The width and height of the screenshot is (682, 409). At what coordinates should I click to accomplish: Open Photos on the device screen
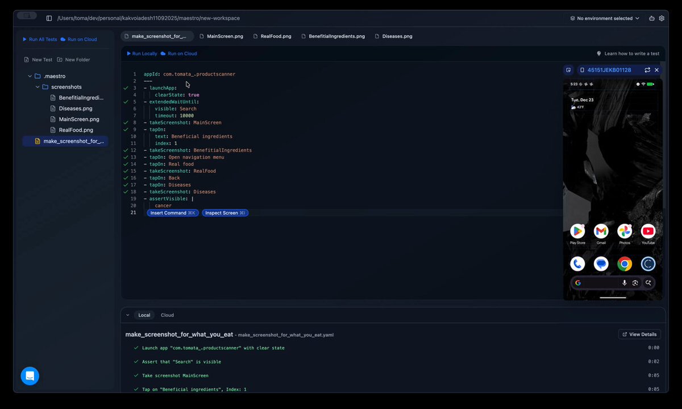(625, 231)
